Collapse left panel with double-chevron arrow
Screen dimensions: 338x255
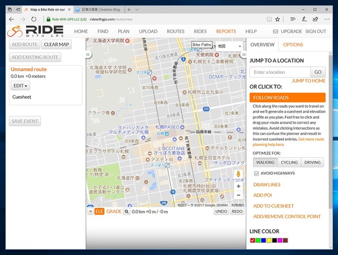coord(88,54)
